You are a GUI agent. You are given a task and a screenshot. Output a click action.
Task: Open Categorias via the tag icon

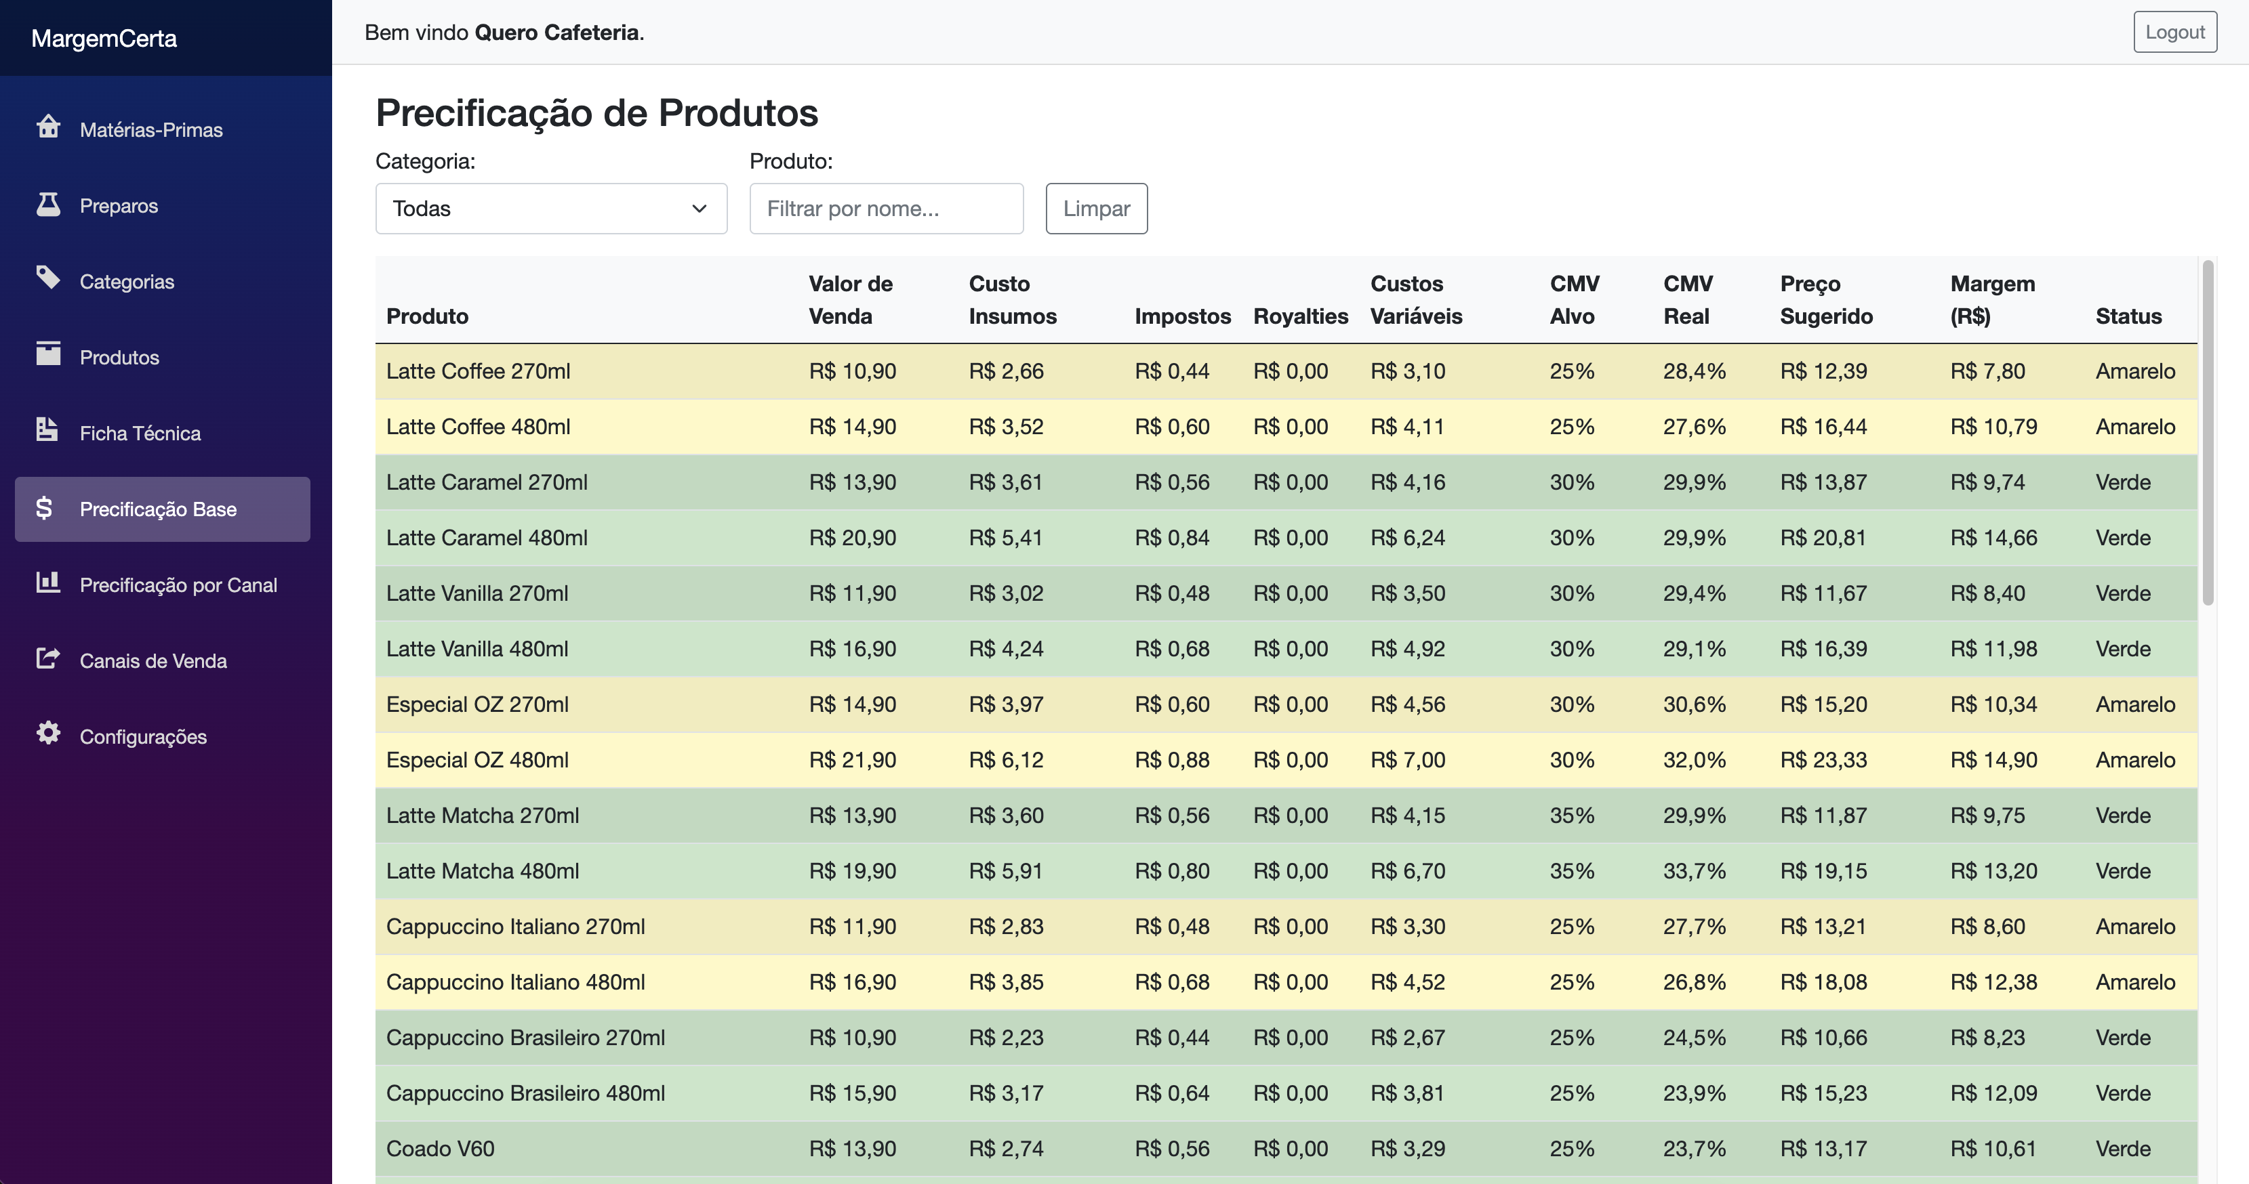click(x=49, y=280)
